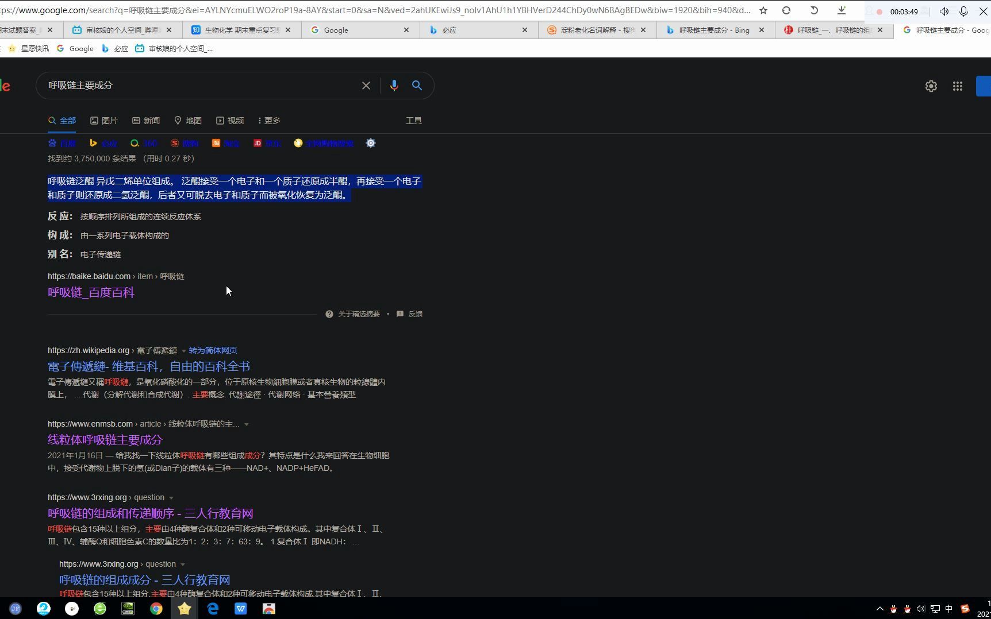Toggle recorder speaker audio icon
The width and height of the screenshot is (991, 619).
pyautogui.click(x=944, y=11)
